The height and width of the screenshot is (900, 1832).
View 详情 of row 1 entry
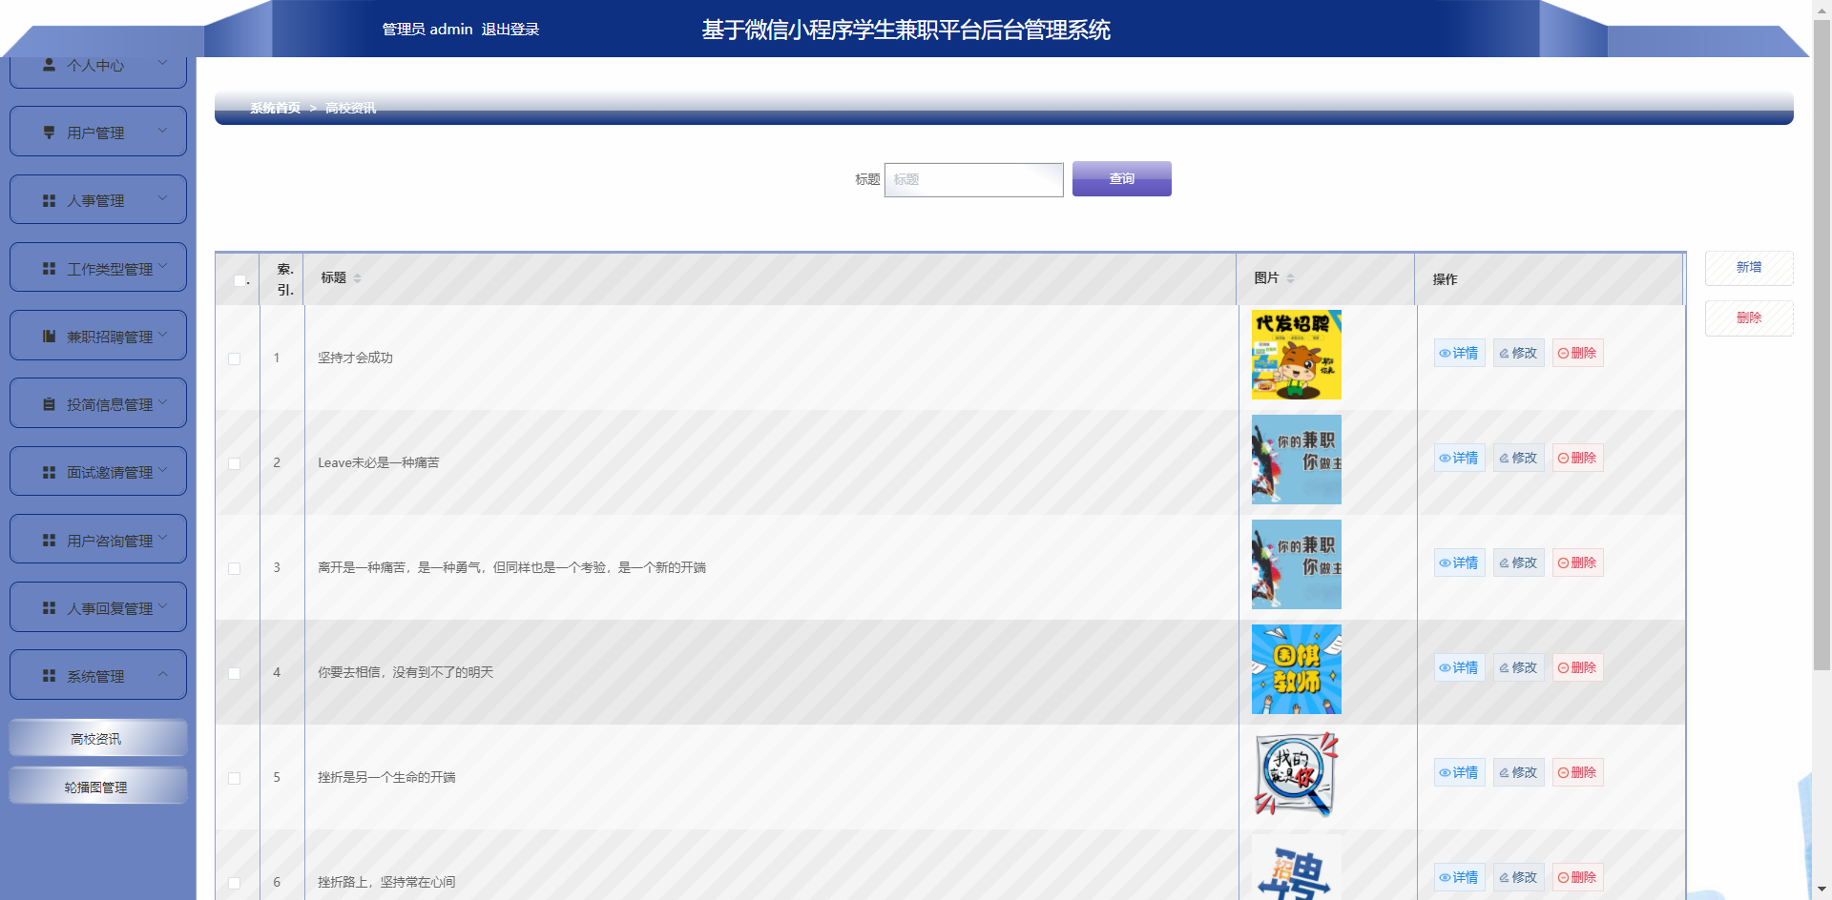1459,354
